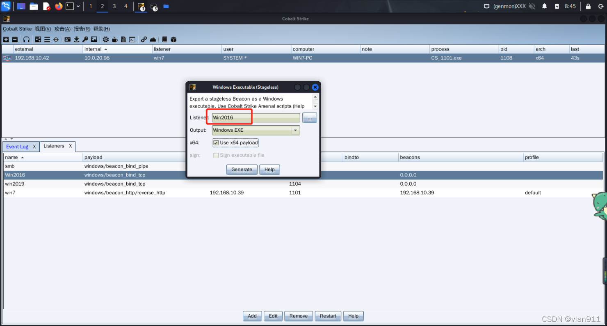Select the Listeners tab
The width and height of the screenshot is (607, 326).
tap(54, 146)
